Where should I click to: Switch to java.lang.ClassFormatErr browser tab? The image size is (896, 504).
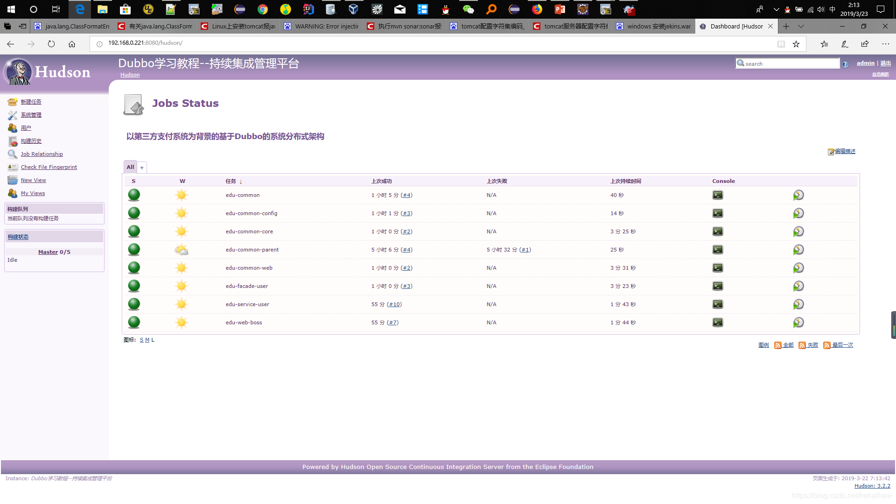tap(72, 27)
